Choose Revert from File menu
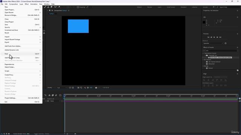Image resolution: width=241 pixels, height=135 pixels. [21, 33]
